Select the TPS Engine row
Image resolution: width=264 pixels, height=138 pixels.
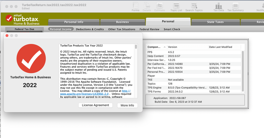tap(194, 88)
